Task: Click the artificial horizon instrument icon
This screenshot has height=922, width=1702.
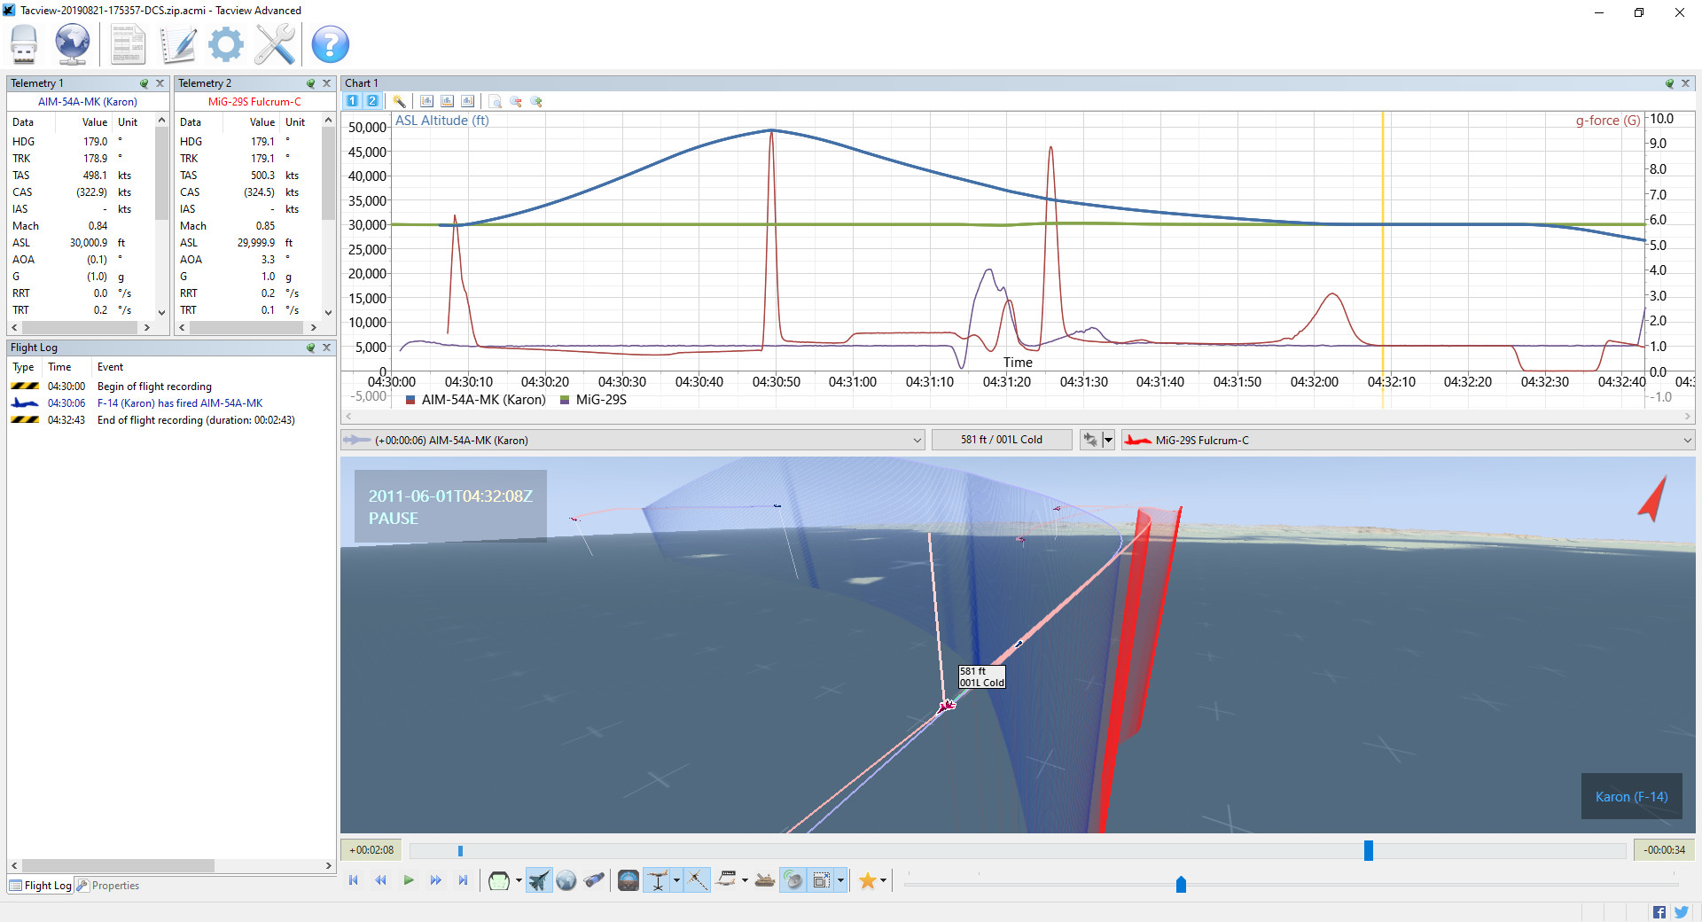Action: (628, 880)
